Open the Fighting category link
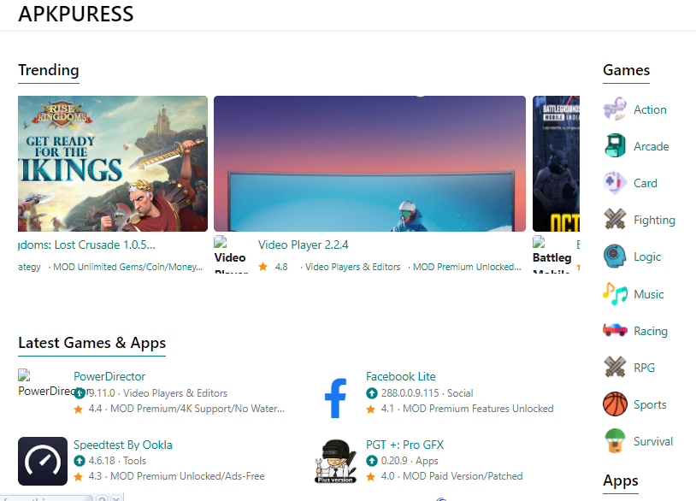The image size is (696, 501). point(654,220)
